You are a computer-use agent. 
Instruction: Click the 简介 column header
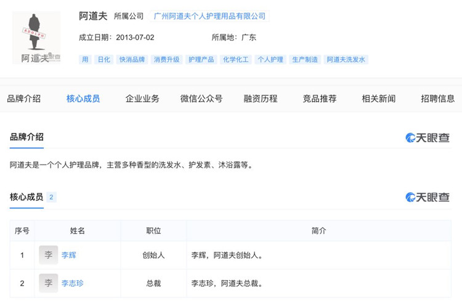coord(319,231)
